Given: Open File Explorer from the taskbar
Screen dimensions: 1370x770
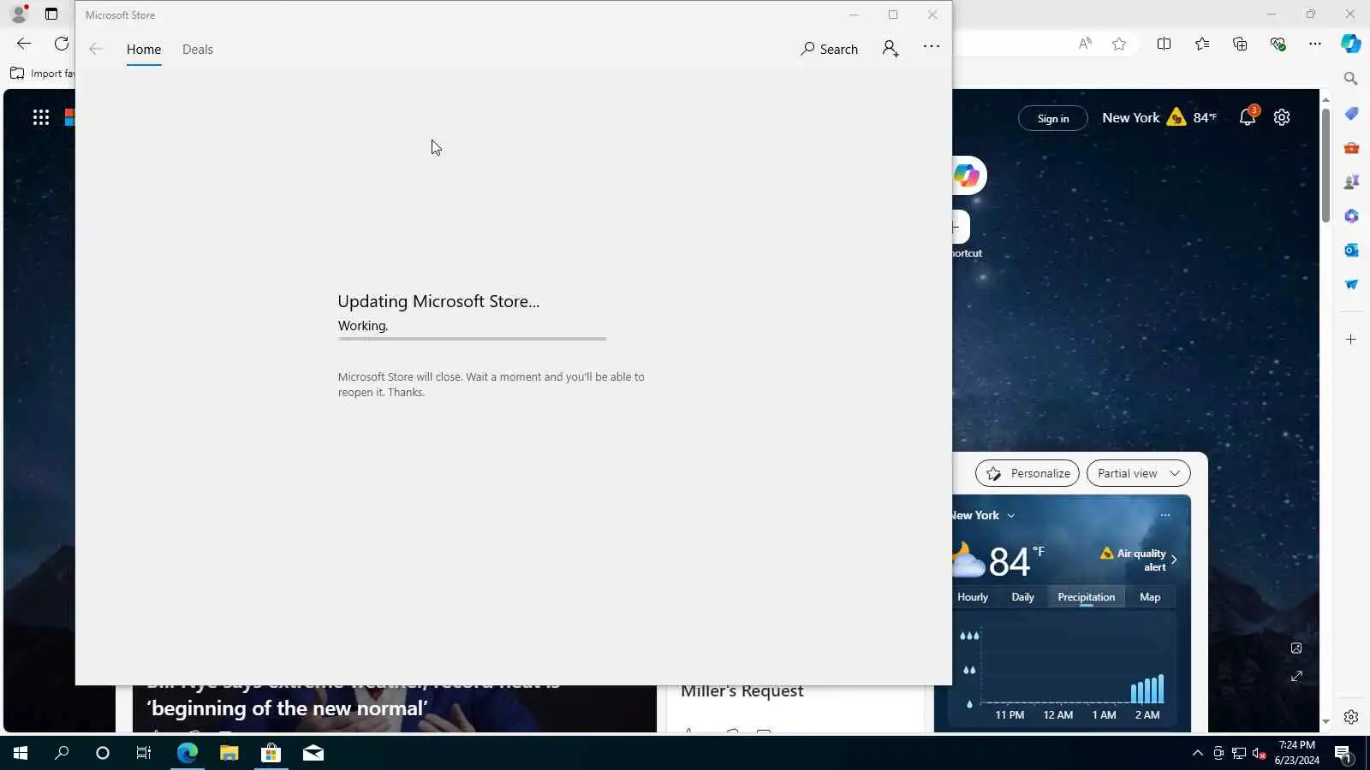Looking at the screenshot, I should [x=229, y=753].
